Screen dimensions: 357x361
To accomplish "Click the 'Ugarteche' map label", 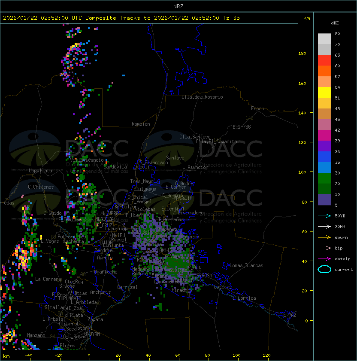I will tap(106, 272).
